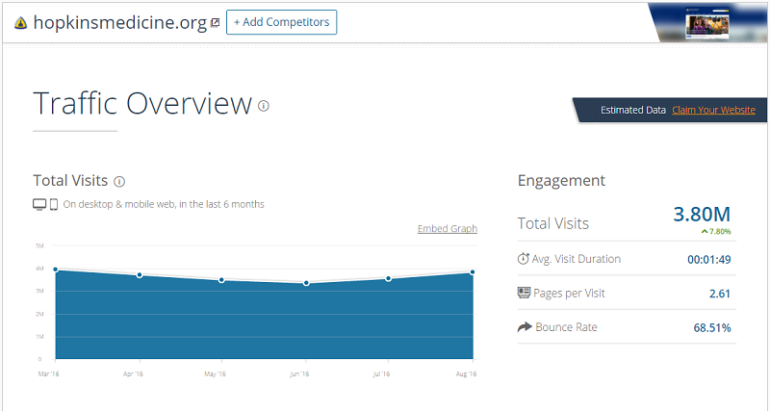Click the hopkinsmedicine.org site favicon
The width and height of the screenshot is (770, 411).
(20, 22)
